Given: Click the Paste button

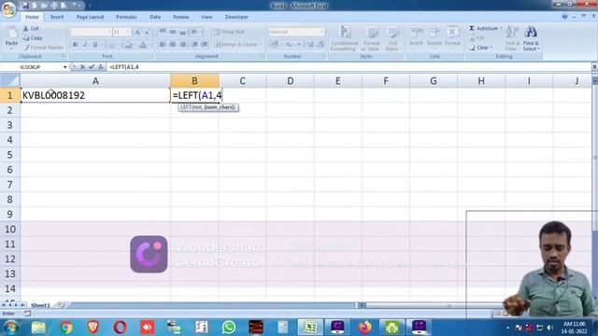Looking at the screenshot, I should (x=11, y=38).
